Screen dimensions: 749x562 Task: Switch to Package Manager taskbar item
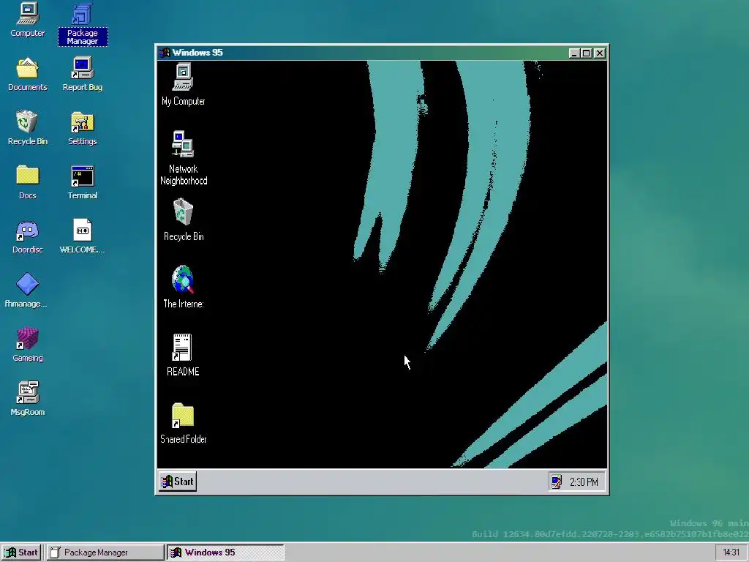[x=105, y=552]
